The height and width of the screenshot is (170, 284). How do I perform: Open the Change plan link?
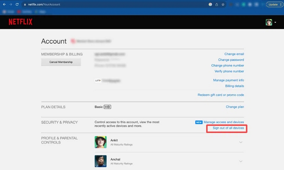[235, 107]
